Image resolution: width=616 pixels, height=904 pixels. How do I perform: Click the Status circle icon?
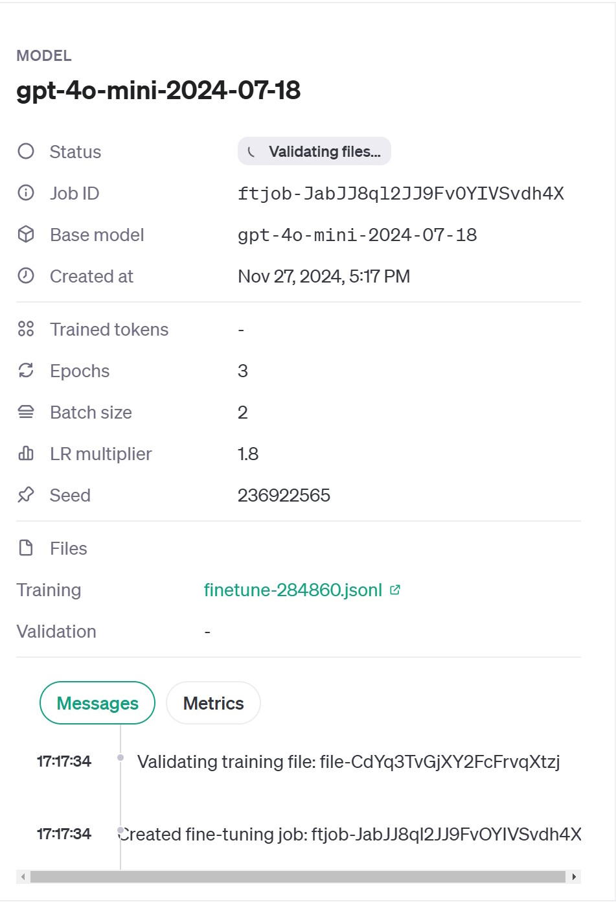[x=26, y=151]
